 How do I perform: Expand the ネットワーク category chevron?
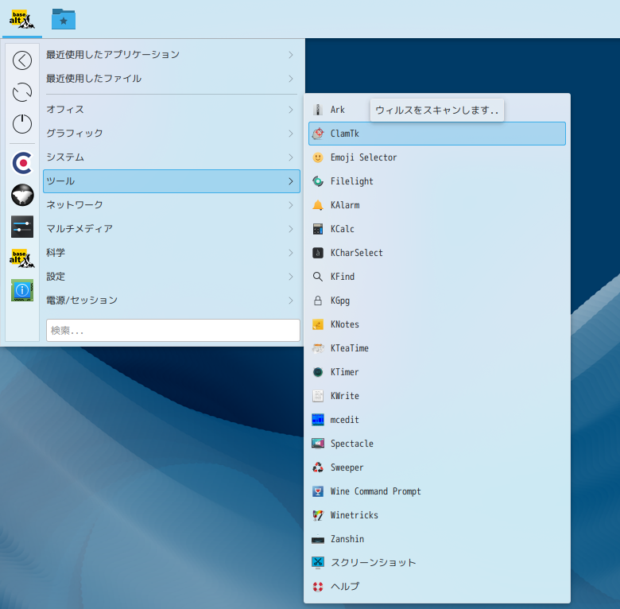291,205
